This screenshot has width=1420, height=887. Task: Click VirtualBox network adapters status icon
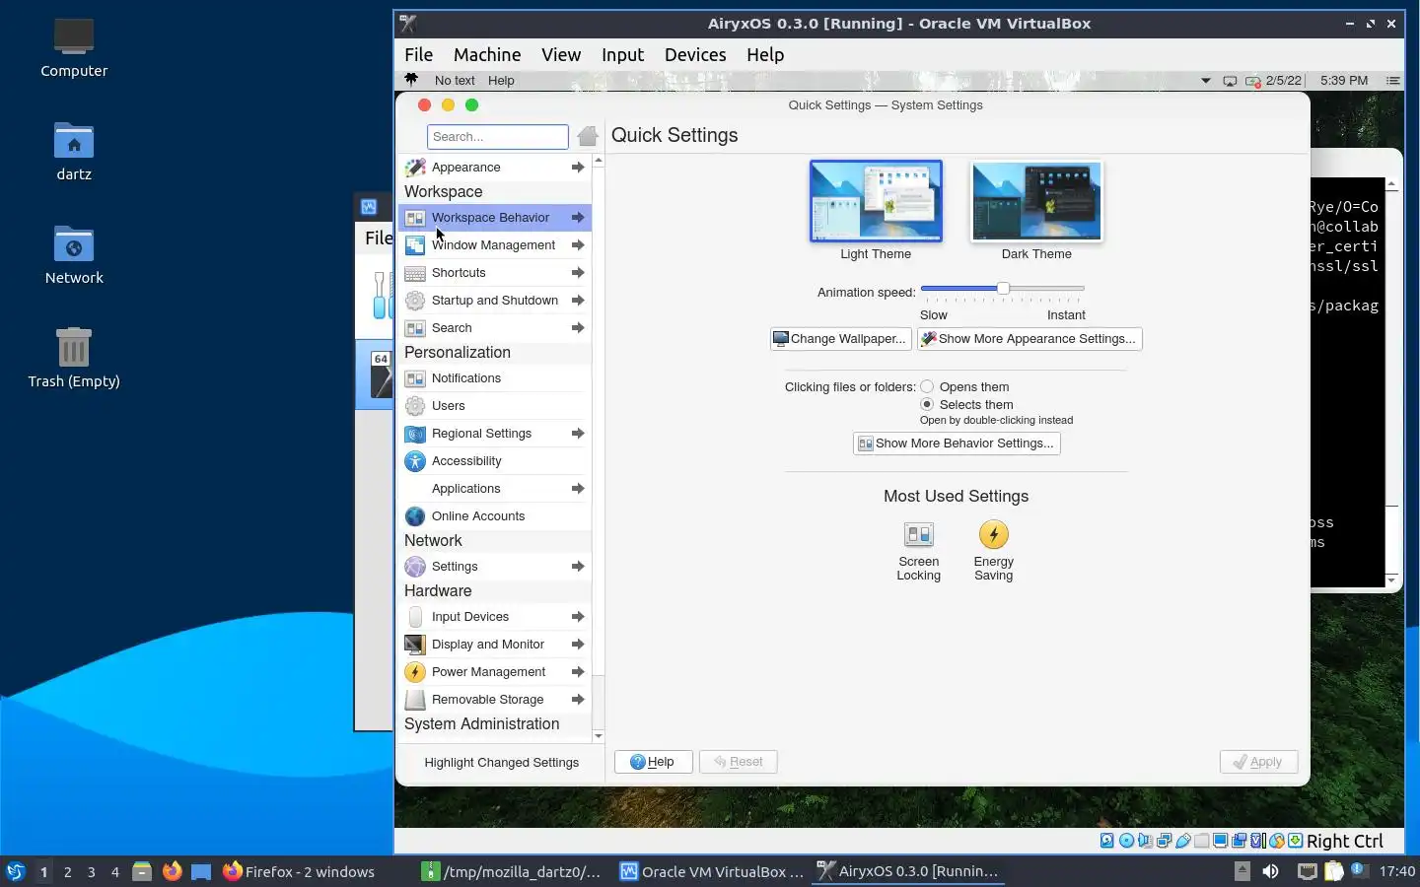[x=1164, y=841]
